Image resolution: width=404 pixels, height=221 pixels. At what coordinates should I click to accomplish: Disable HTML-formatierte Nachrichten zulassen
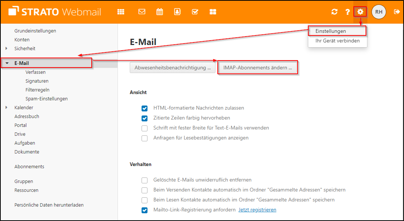(145, 108)
